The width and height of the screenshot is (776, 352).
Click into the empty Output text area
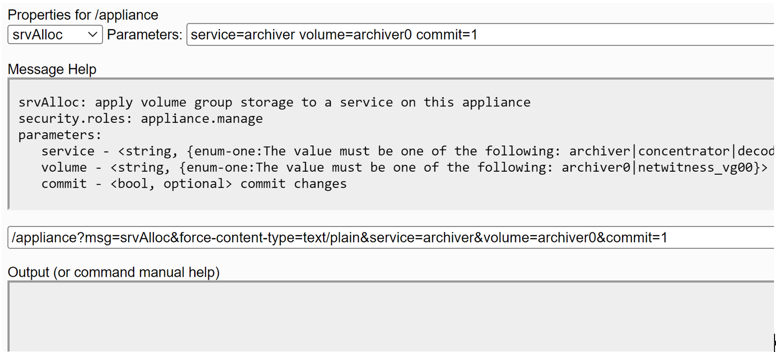tap(386, 317)
